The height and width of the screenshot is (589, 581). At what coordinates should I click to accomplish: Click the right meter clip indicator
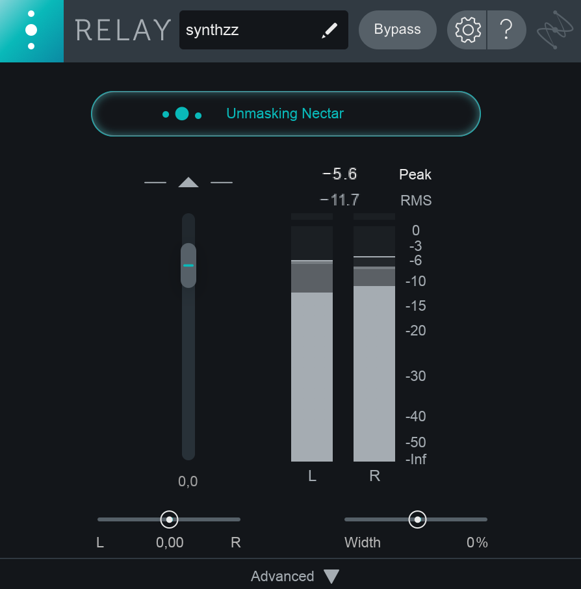click(x=374, y=216)
